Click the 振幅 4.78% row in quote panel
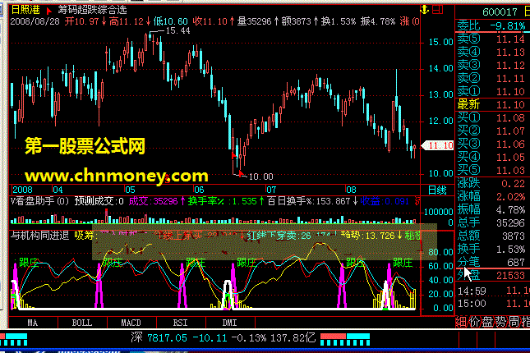The height and width of the screenshot is (353, 530). (492, 209)
